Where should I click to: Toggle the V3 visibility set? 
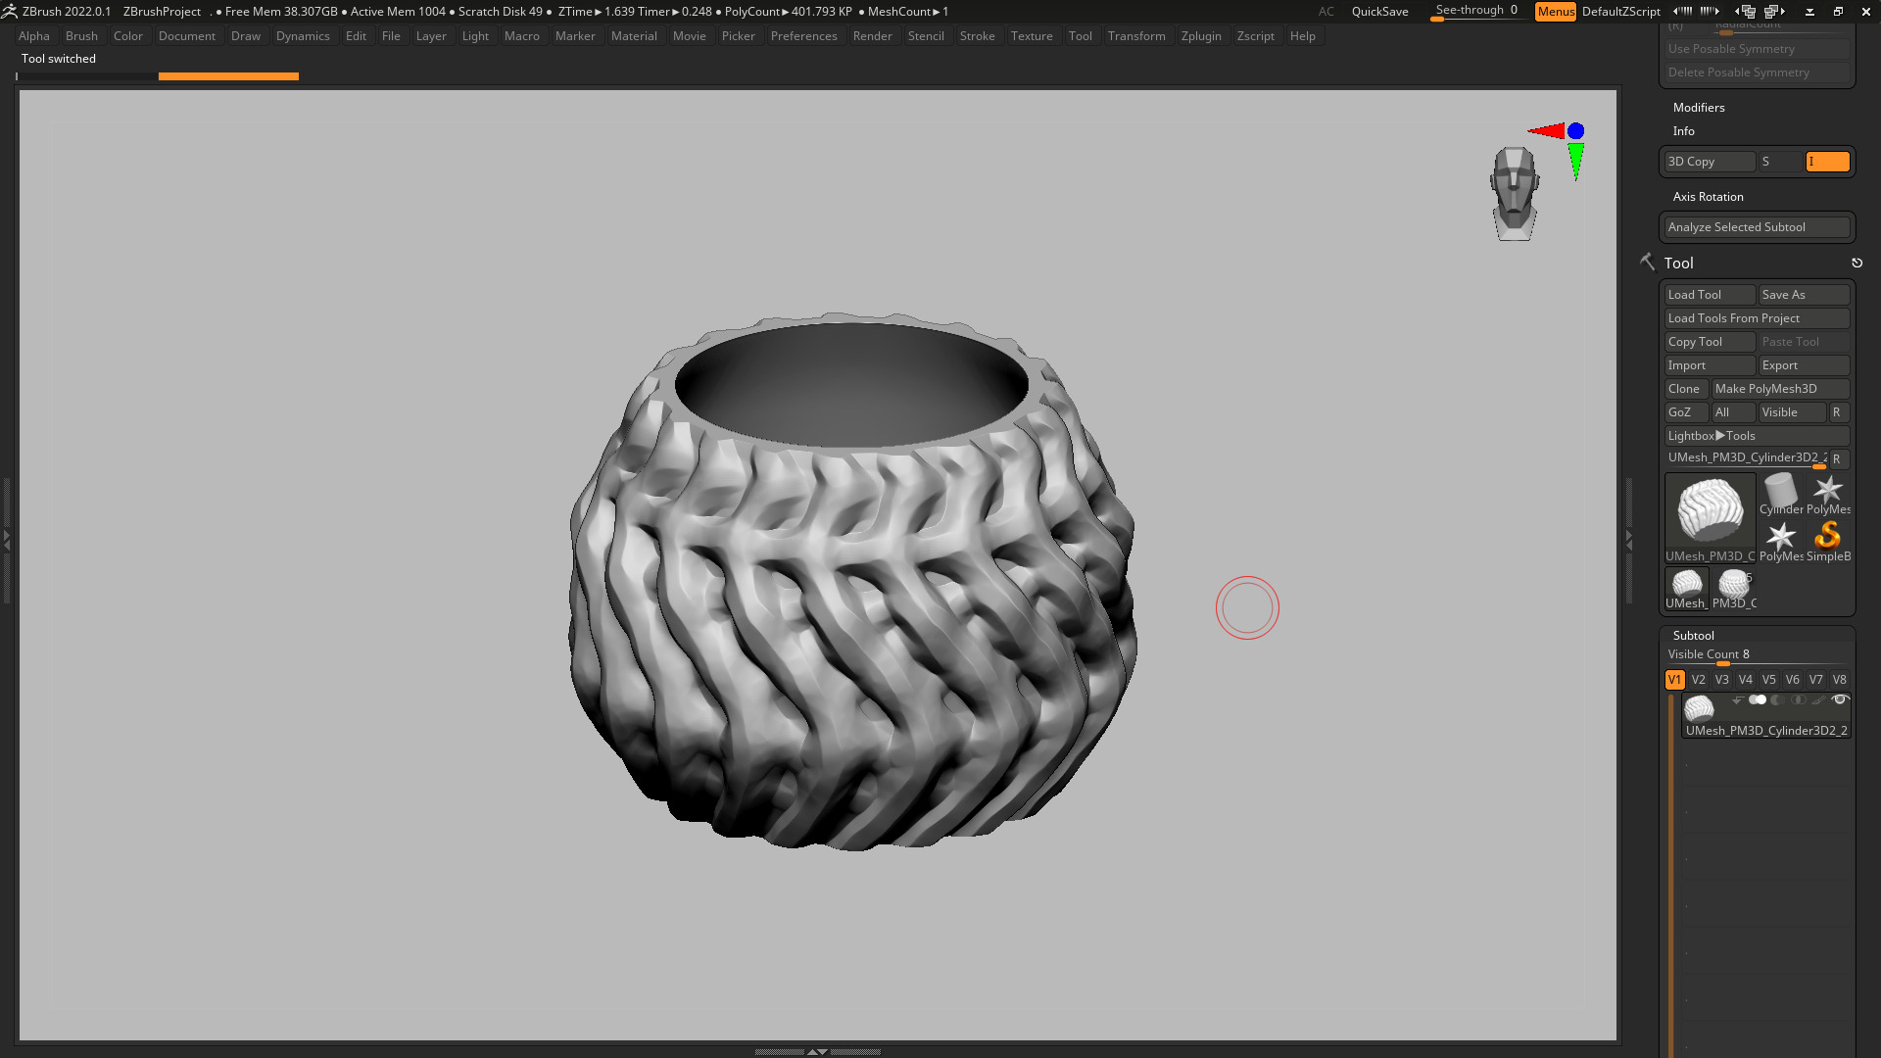[1722, 679]
